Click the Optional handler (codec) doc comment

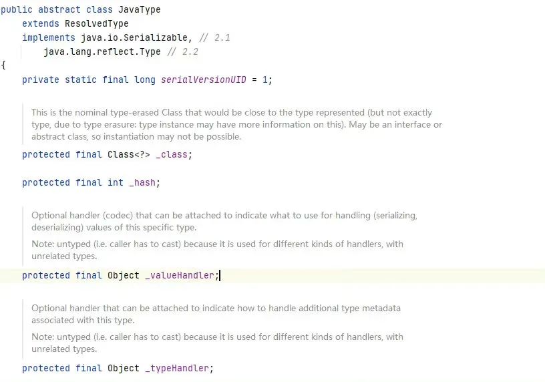click(224, 221)
